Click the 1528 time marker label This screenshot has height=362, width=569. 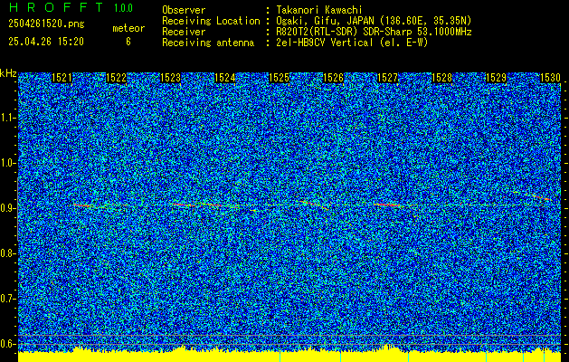tap(442, 78)
